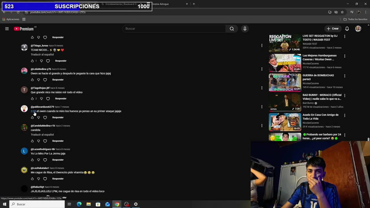Open the tab groups grid icon
The height and width of the screenshot is (208, 370).
pyautogui.click(x=24, y=19)
